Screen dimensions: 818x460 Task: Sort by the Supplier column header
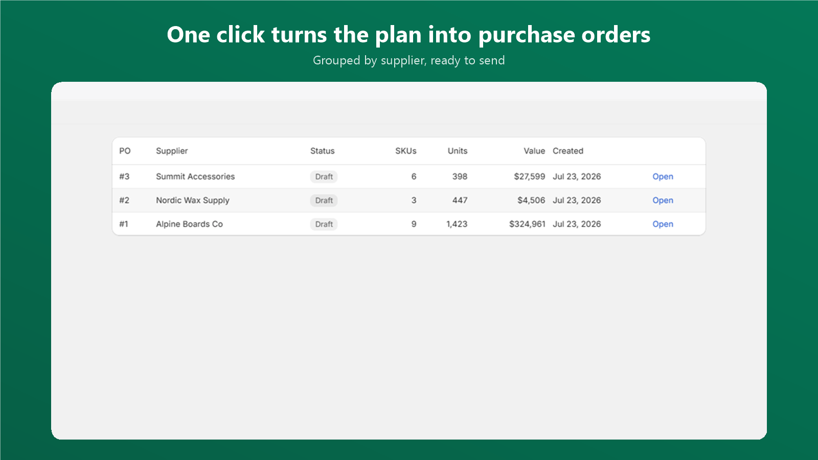tap(172, 151)
